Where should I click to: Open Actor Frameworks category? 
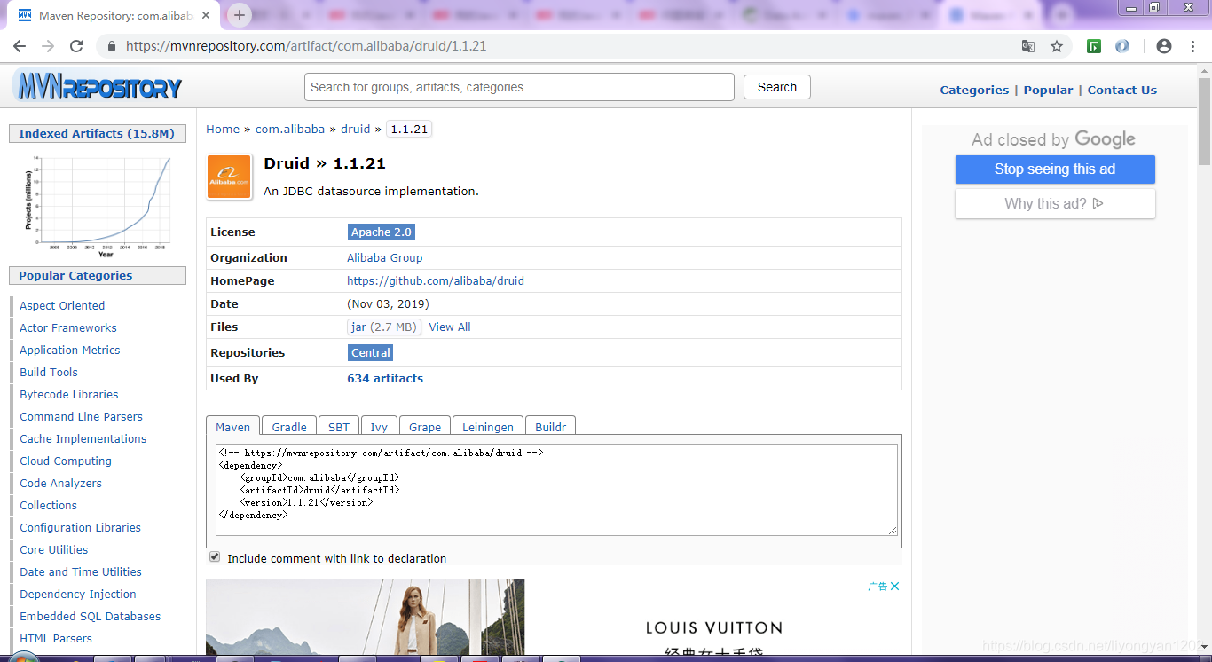pyautogui.click(x=68, y=327)
